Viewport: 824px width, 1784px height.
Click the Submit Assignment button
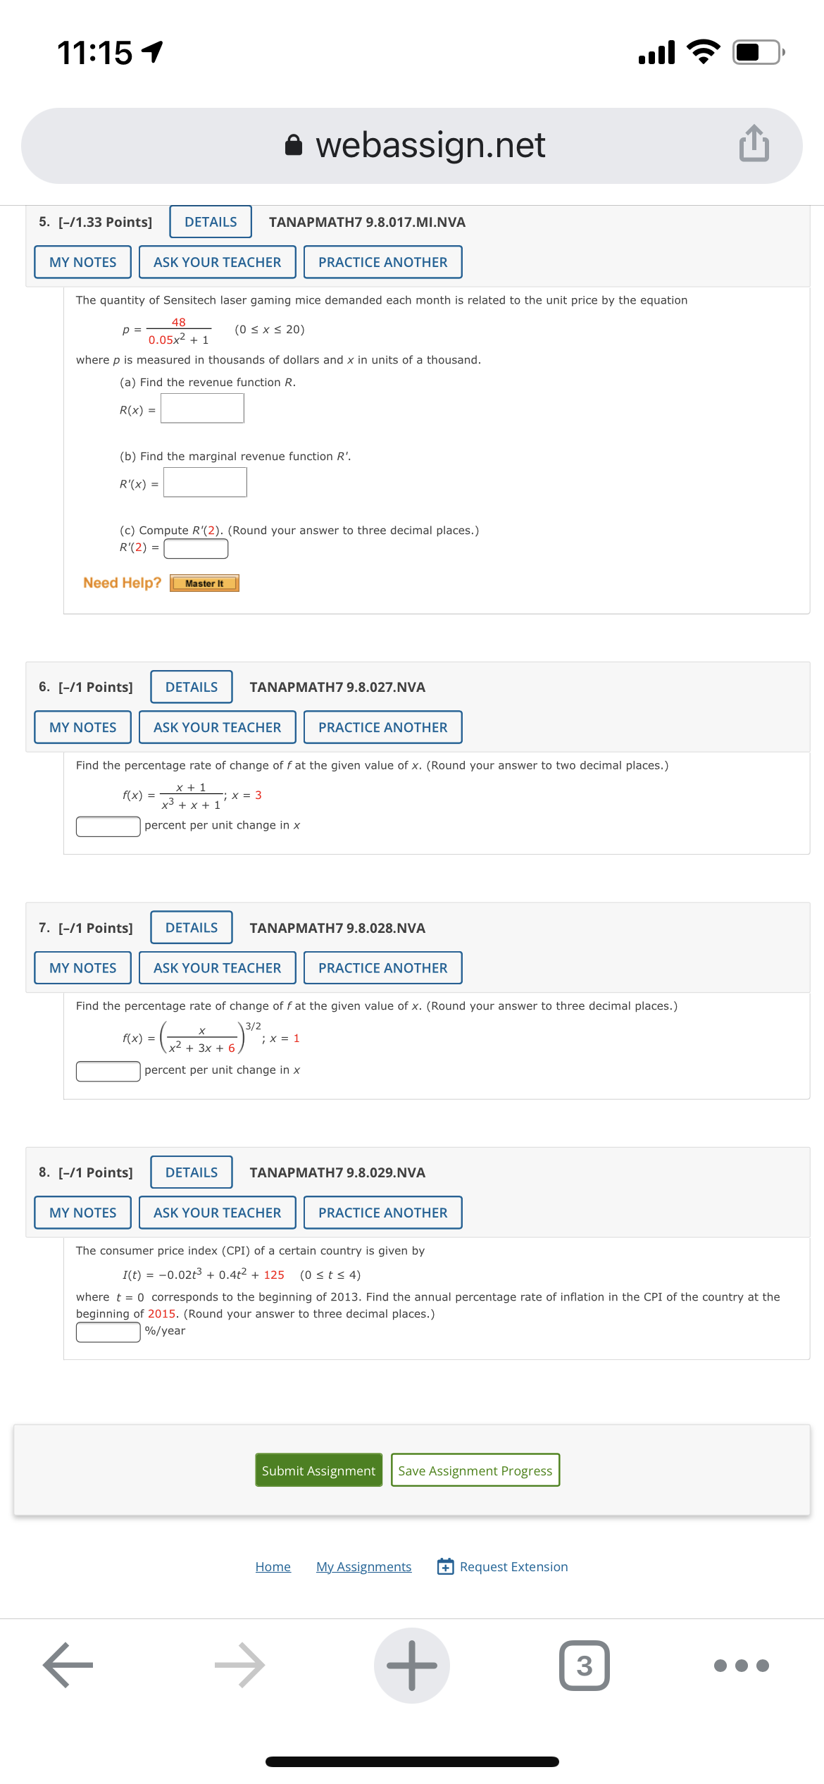click(318, 1470)
